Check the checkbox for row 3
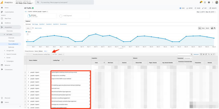 pos(25,79)
